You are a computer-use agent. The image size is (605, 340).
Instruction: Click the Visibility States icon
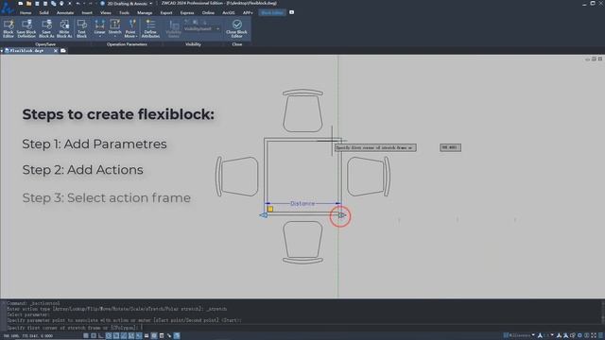point(174,29)
